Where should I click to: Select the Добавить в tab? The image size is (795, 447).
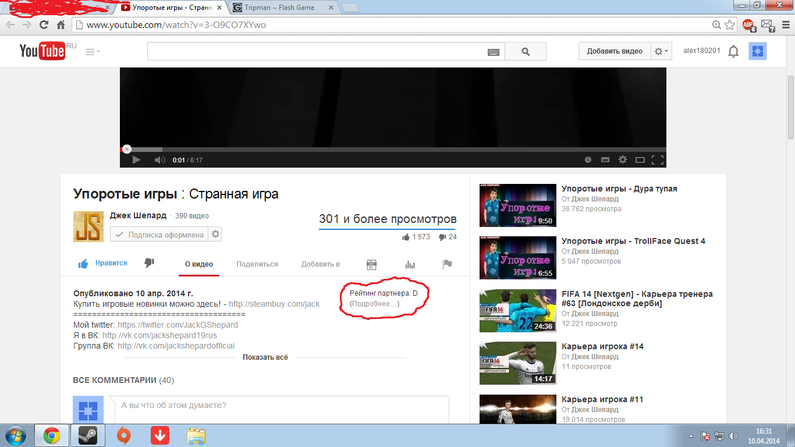click(x=321, y=264)
